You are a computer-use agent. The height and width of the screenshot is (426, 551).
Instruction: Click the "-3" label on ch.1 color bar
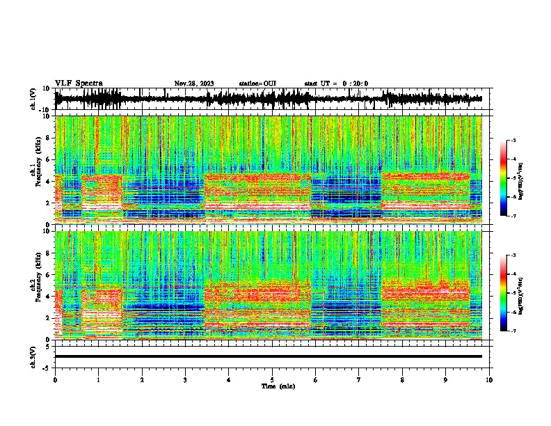[513, 141]
